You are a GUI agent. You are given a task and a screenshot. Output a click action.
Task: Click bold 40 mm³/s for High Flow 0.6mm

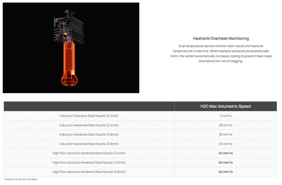coord(225,163)
